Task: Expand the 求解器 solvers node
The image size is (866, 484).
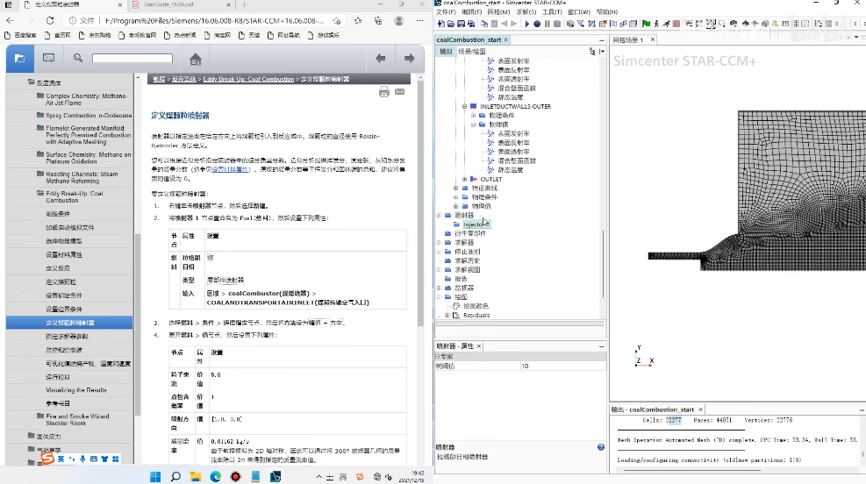Action: coord(439,242)
